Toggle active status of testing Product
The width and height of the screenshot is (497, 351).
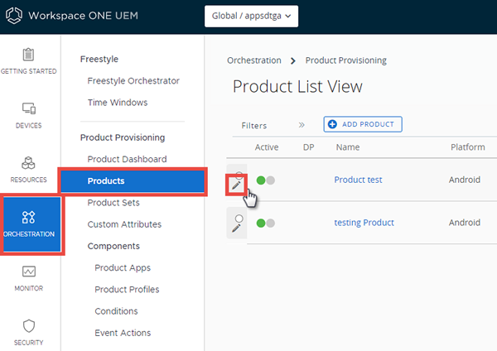(266, 223)
